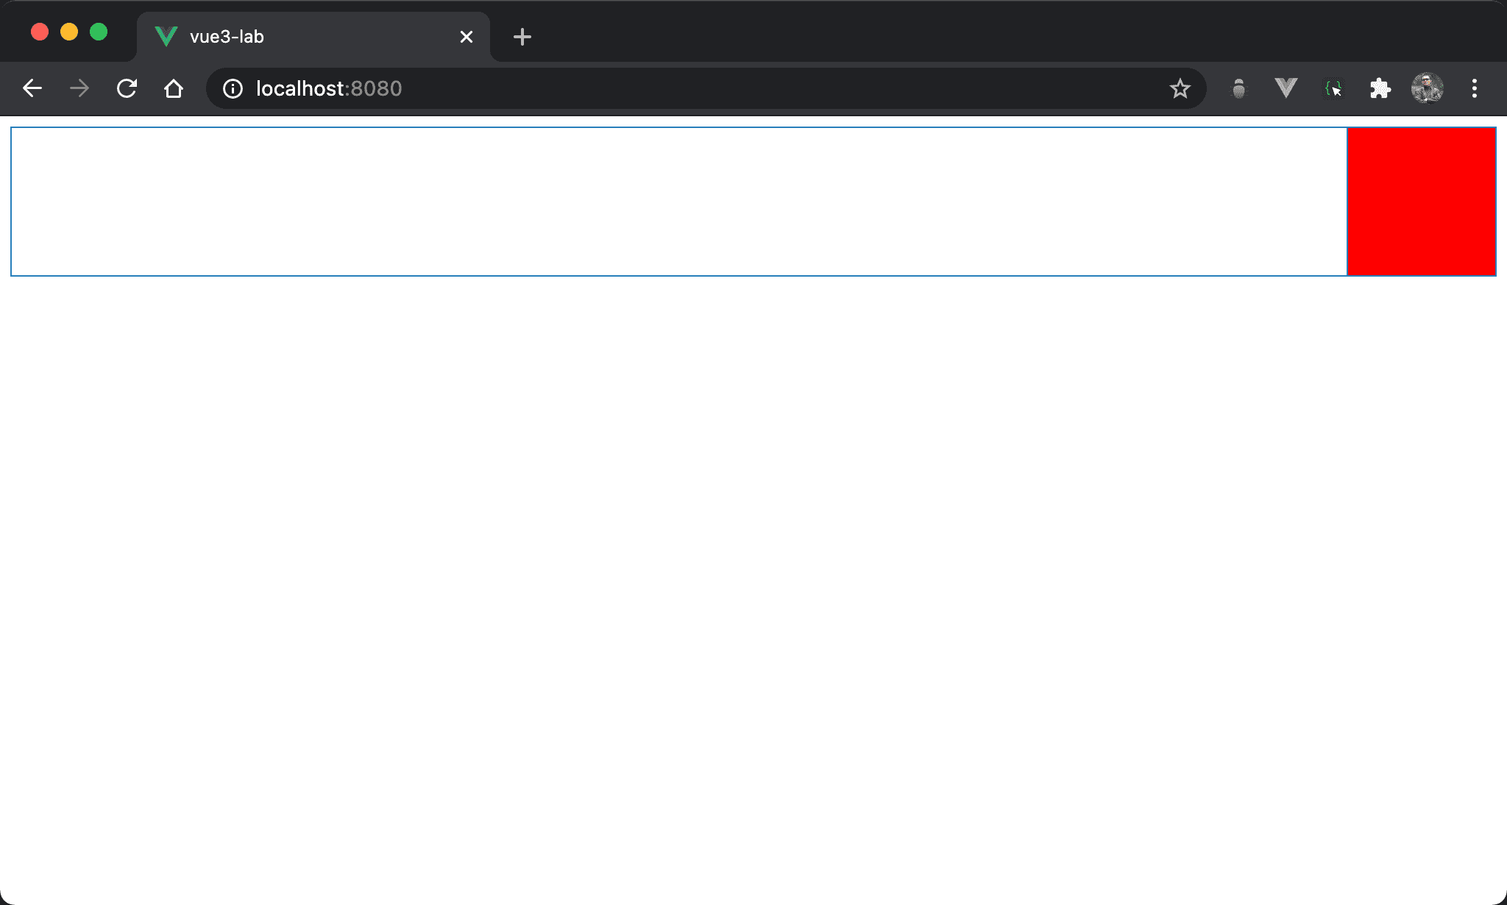The height and width of the screenshot is (905, 1507).
Task: Reload the current page
Action: coord(127,89)
